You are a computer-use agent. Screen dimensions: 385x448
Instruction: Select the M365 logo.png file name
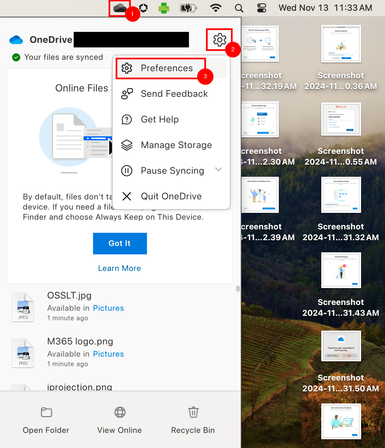click(x=80, y=341)
